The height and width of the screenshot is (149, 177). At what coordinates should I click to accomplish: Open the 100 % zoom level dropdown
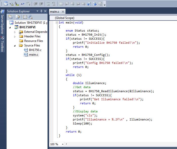point(62,144)
